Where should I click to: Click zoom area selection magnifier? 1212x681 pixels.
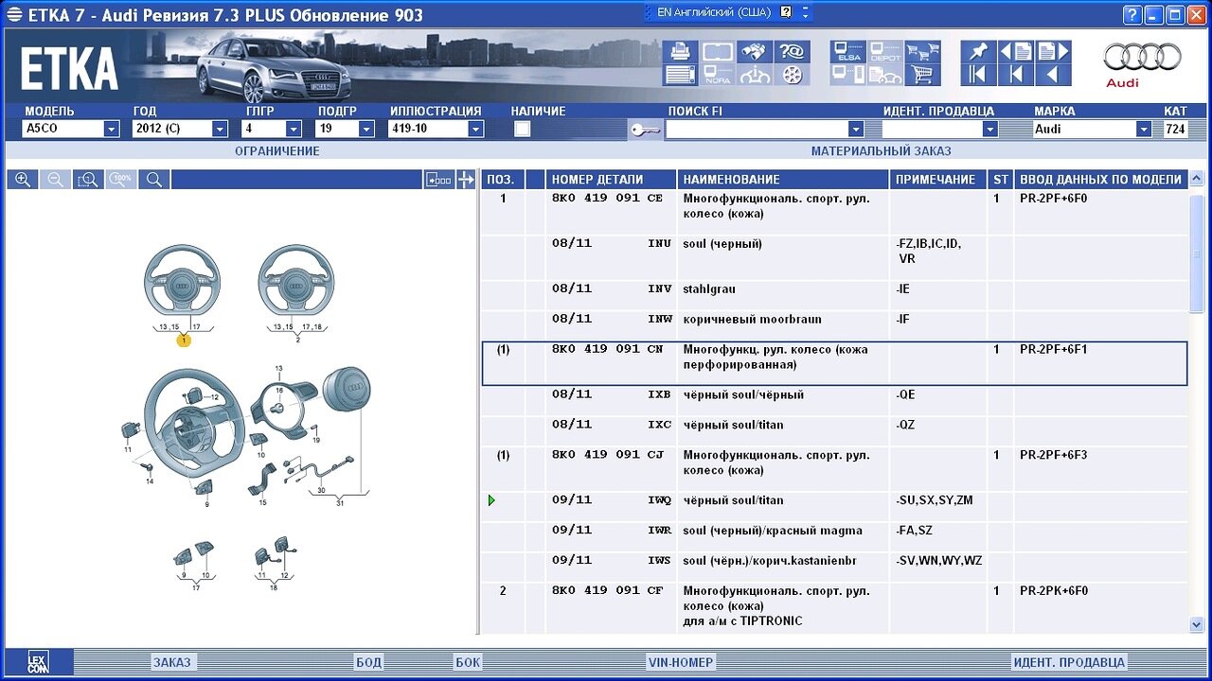pos(88,180)
